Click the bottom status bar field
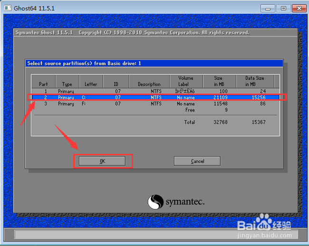 click(156, 235)
